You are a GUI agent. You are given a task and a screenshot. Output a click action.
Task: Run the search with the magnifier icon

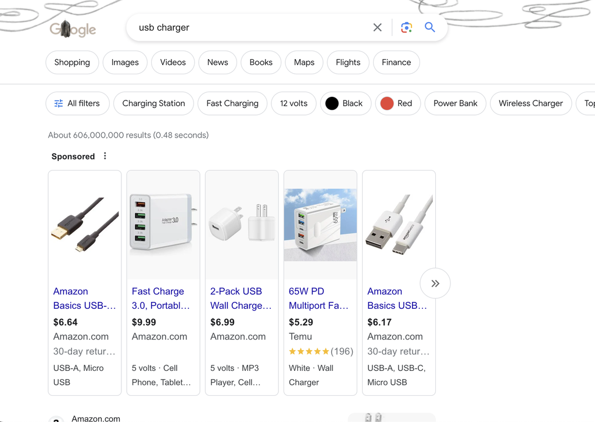pos(429,27)
